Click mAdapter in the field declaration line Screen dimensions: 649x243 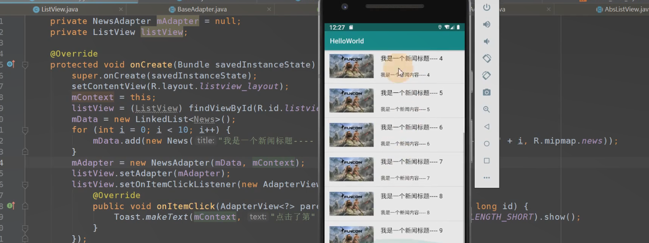pos(177,21)
